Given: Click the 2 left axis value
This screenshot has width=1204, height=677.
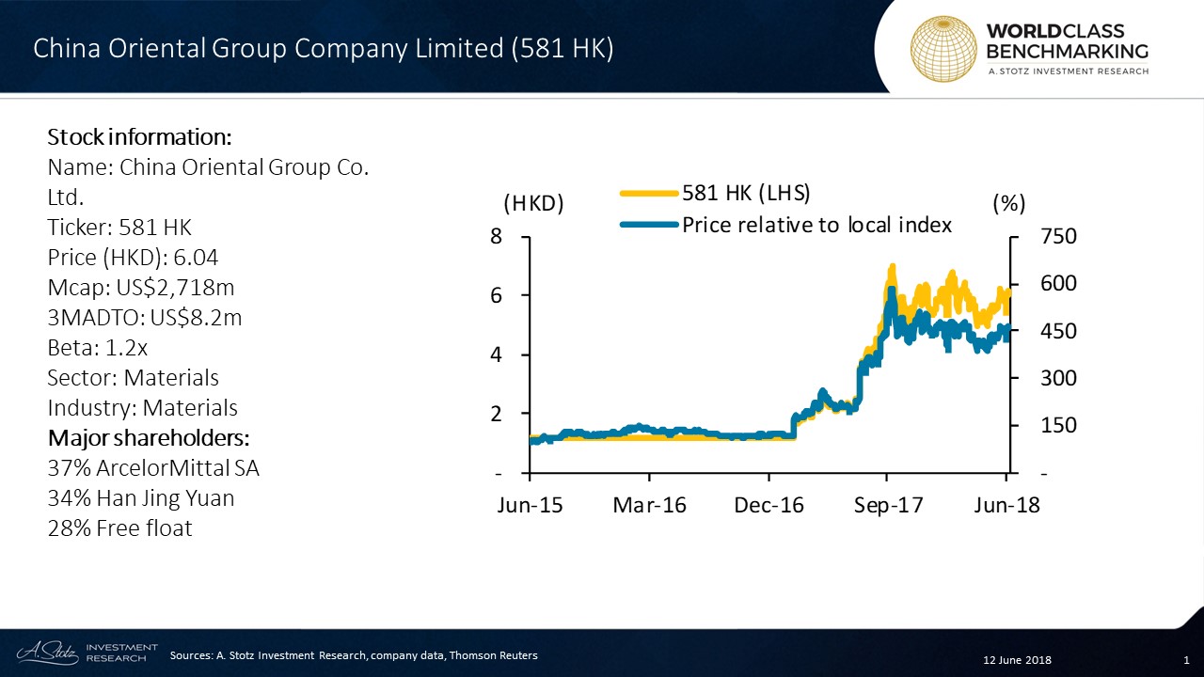Looking at the screenshot, I should [497, 415].
